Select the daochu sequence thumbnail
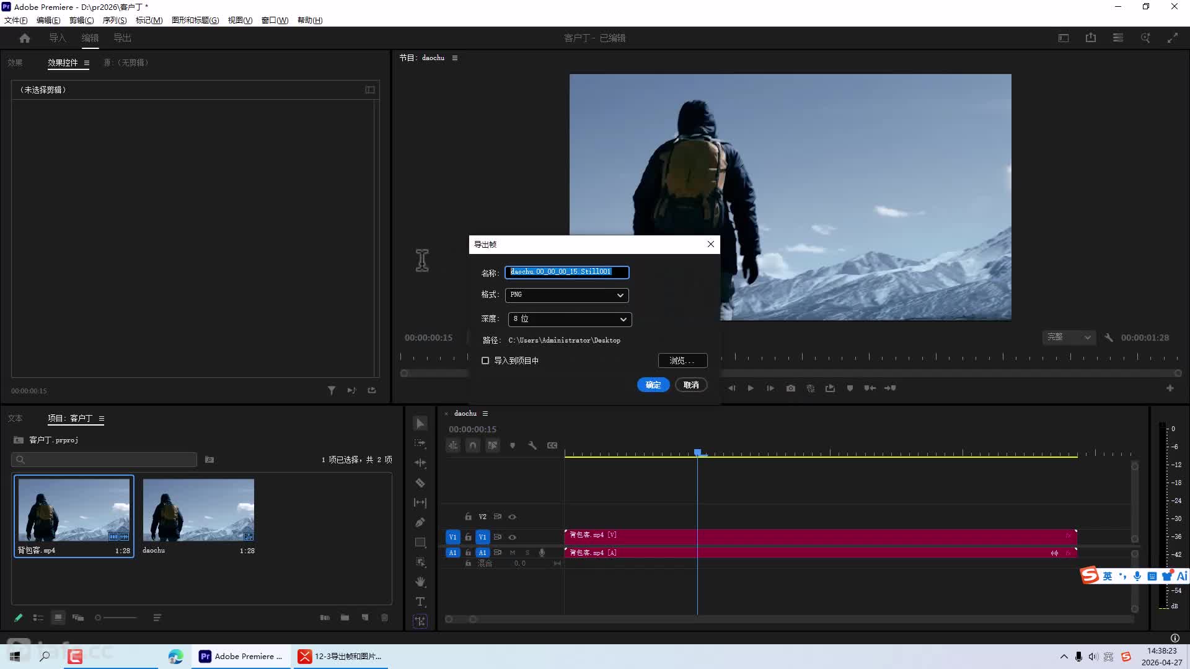 pos(198,510)
